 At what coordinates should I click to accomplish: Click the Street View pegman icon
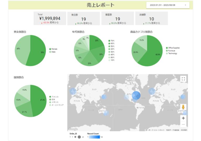pyautogui.click(x=183, y=107)
